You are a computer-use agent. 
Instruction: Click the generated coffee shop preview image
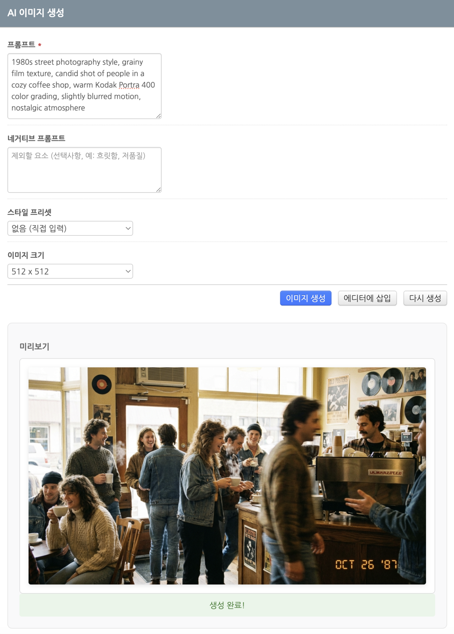(x=227, y=476)
